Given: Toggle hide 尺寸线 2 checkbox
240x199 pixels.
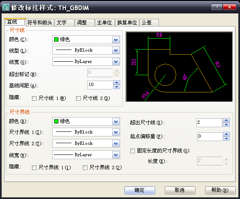Looking at the screenshot, I should point(78,98).
